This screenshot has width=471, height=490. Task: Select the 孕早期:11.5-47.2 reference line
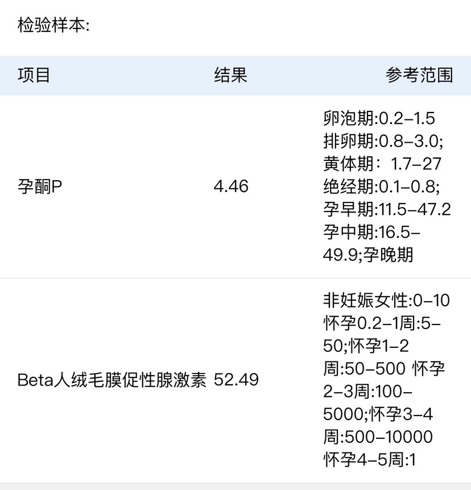pos(387,209)
